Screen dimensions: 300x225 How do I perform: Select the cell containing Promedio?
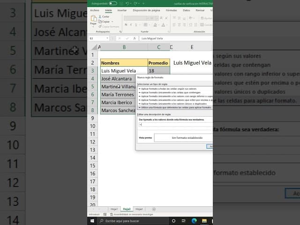159,63
